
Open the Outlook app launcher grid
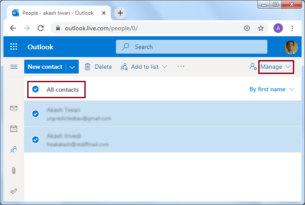pyautogui.click(x=13, y=47)
